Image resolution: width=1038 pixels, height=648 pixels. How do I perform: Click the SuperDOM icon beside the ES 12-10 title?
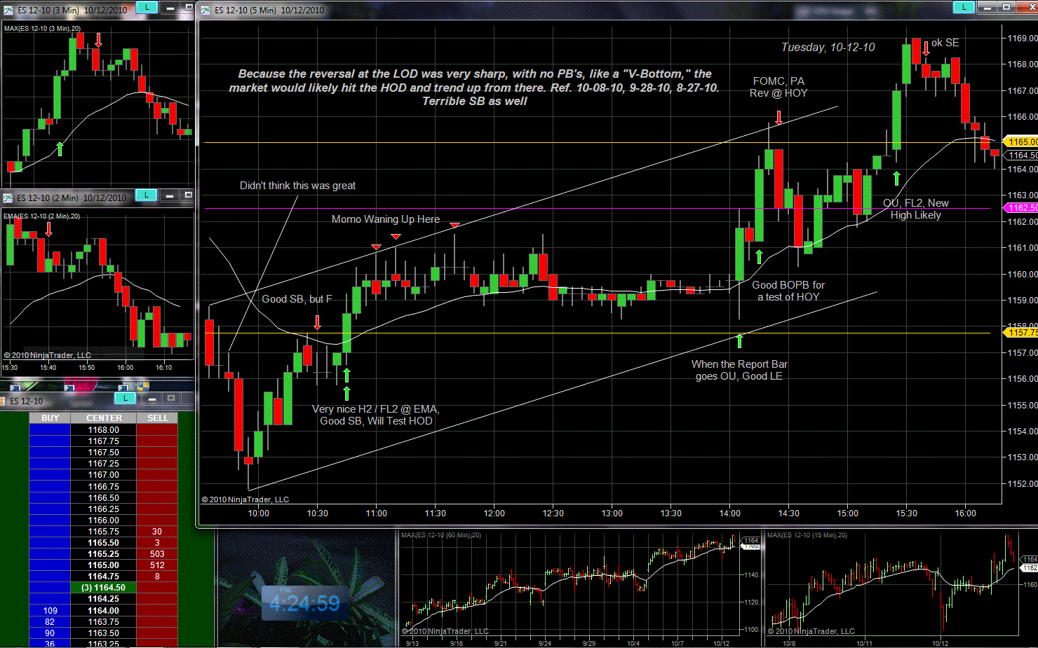(4, 401)
